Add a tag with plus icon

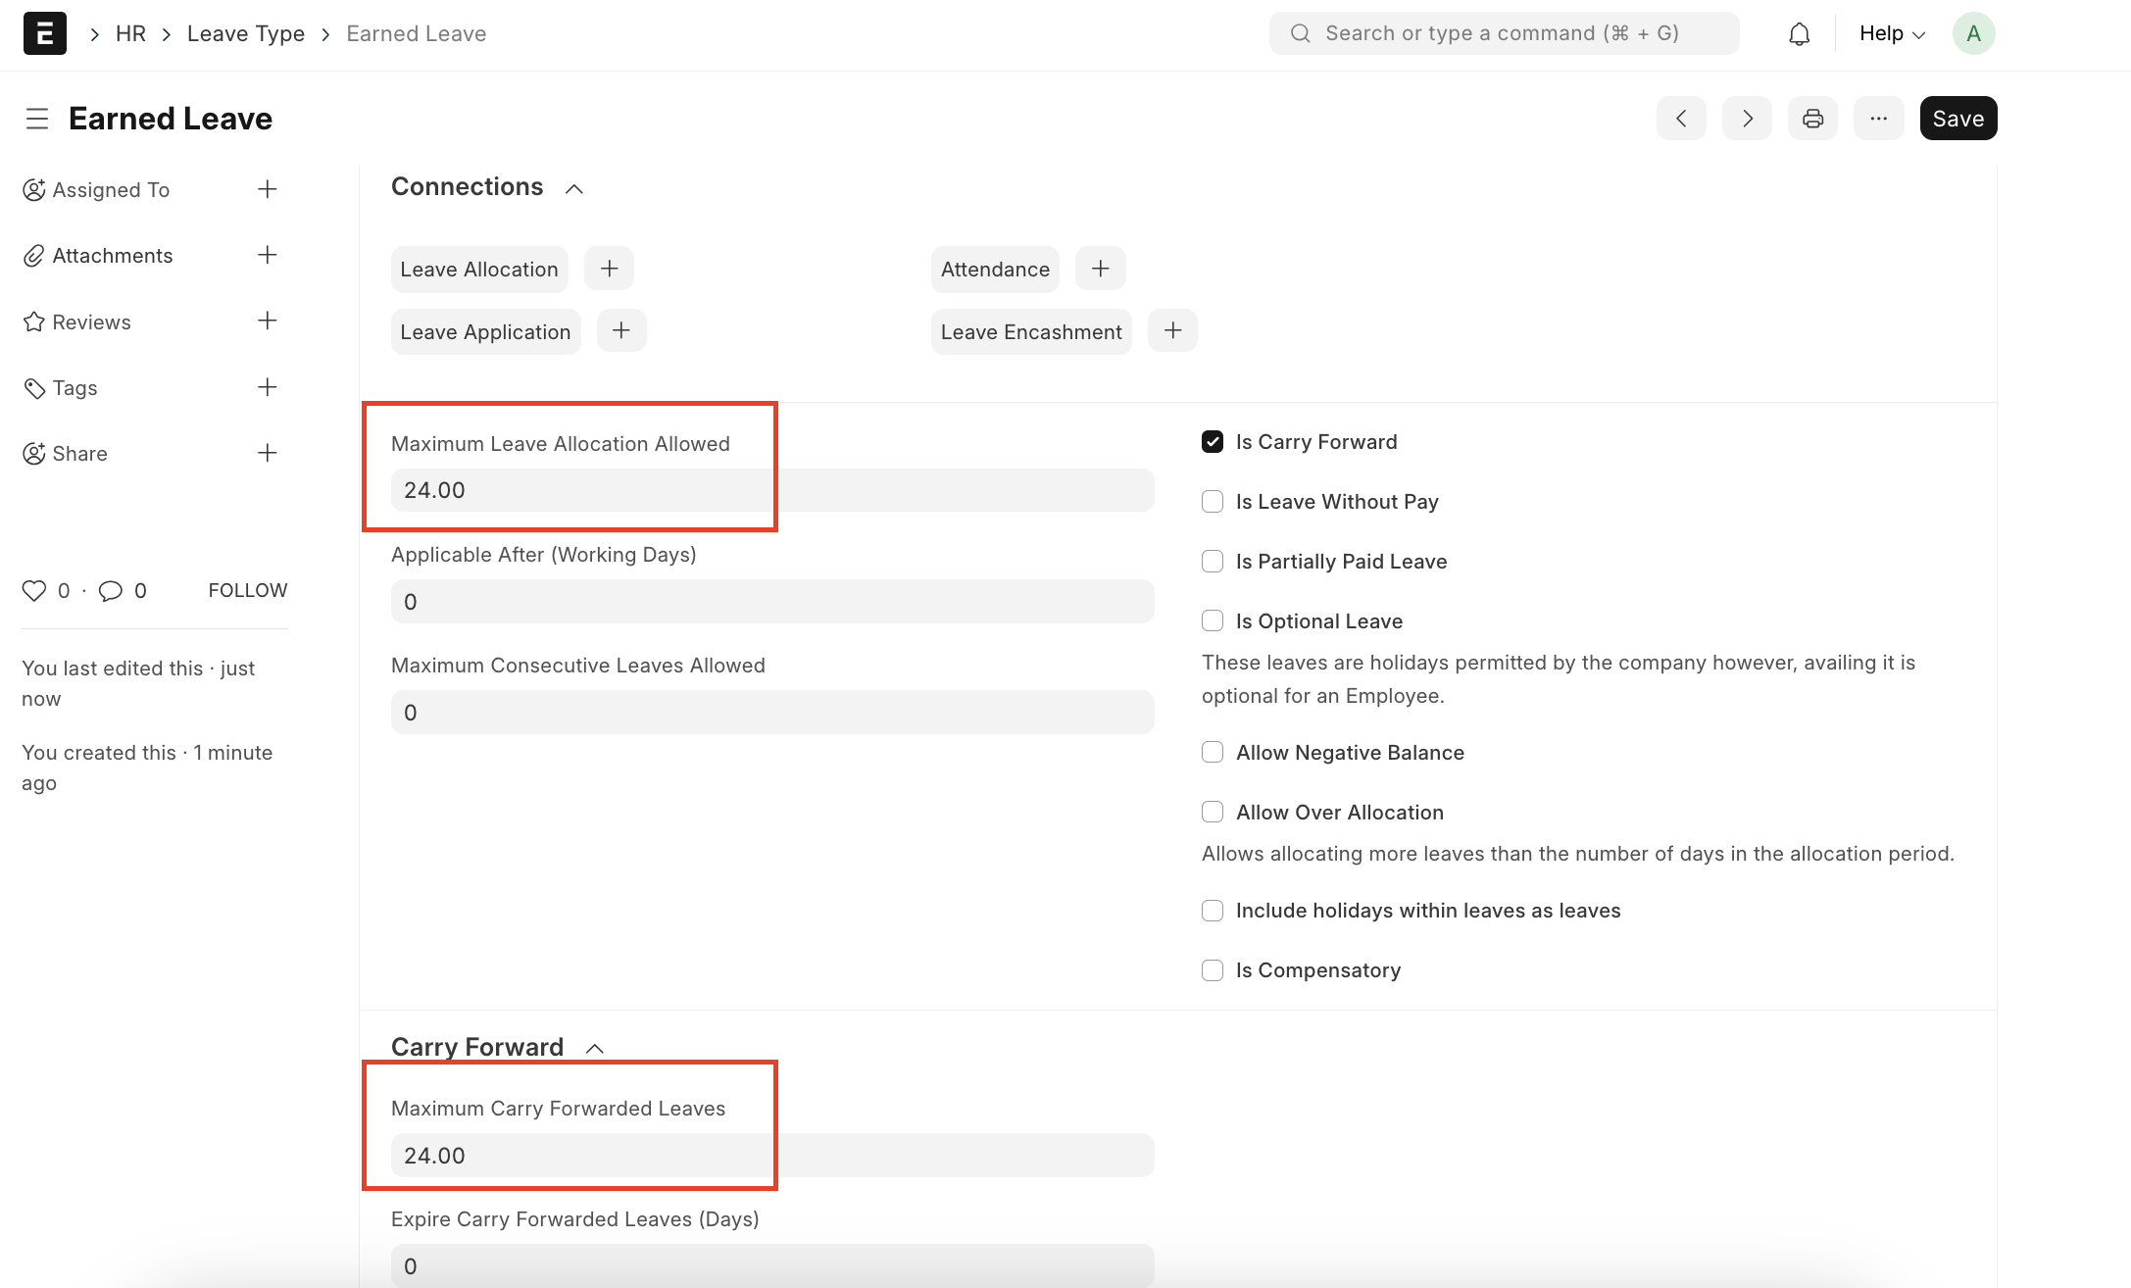click(x=267, y=387)
